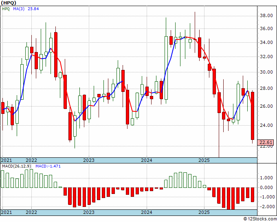Click the MA(3) legend label
Image resolution: width=277 pixels, height=222 pixels.
pos(19,9)
